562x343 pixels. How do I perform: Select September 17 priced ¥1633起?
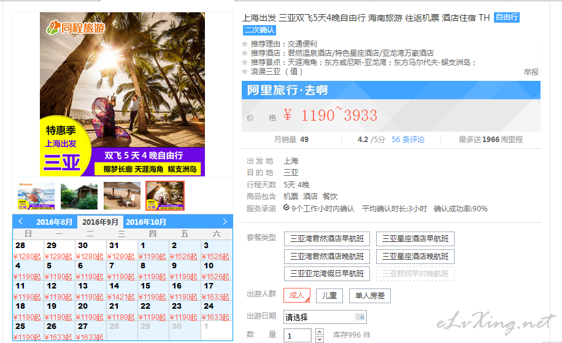point(216,291)
